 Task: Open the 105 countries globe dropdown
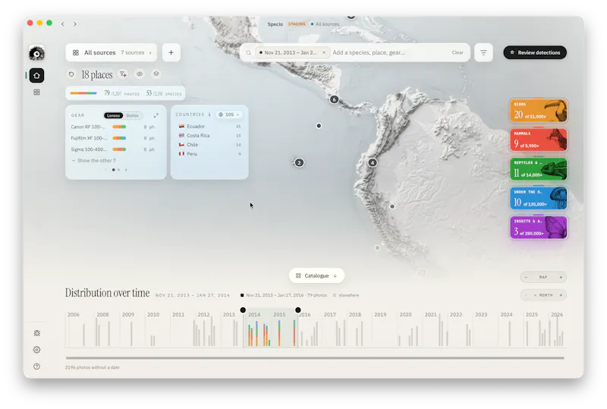(x=229, y=115)
